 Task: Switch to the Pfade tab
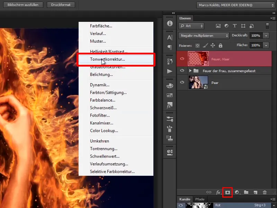click(200, 199)
